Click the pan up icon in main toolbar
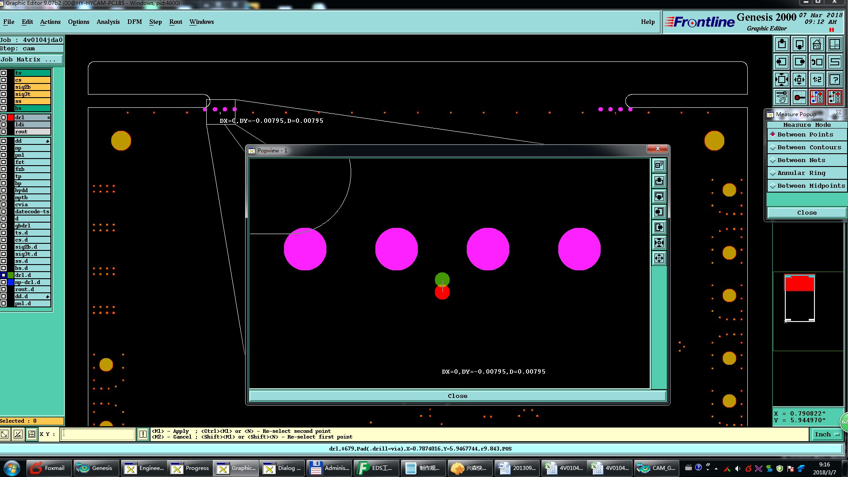Screen dimensions: 848x477 tap(782, 44)
